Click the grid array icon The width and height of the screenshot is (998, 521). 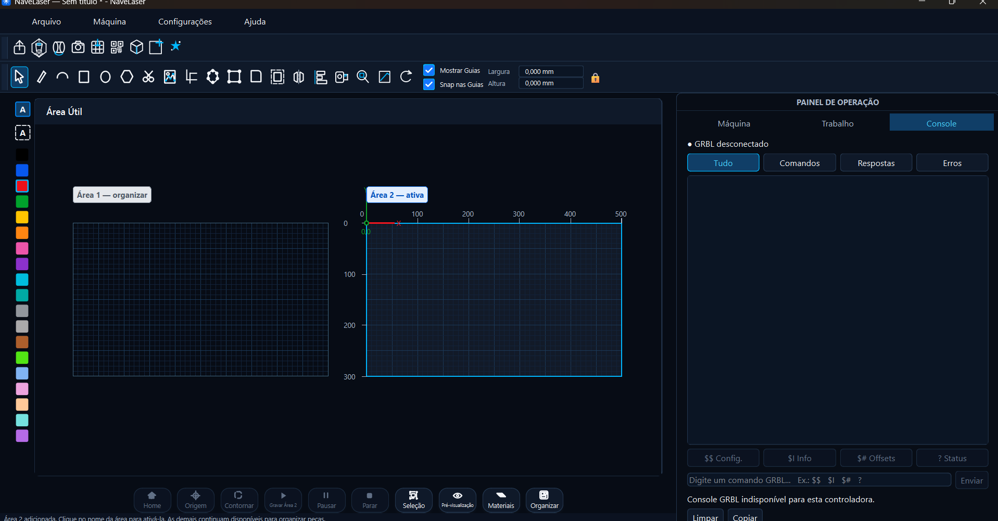[97, 47]
